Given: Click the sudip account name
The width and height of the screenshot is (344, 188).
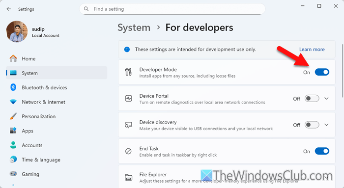Looking at the screenshot, I should click(38, 29).
